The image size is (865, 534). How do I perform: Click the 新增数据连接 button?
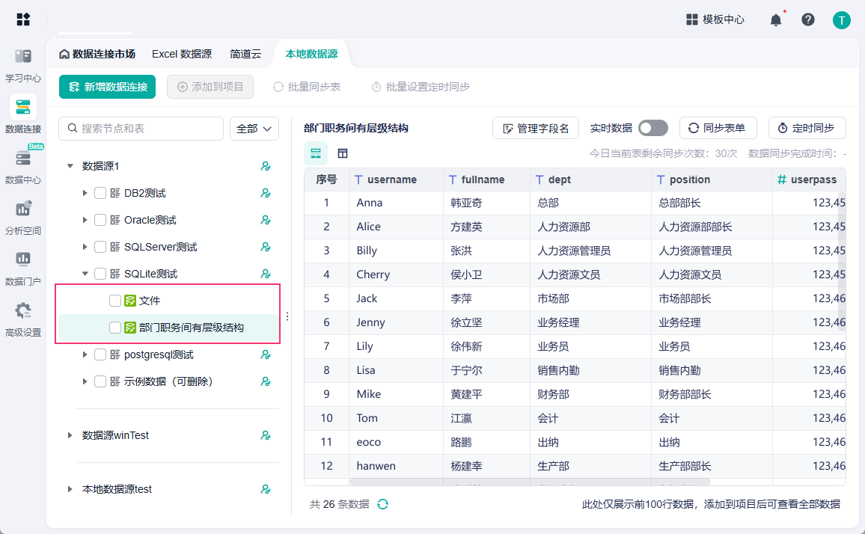click(108, 88)
